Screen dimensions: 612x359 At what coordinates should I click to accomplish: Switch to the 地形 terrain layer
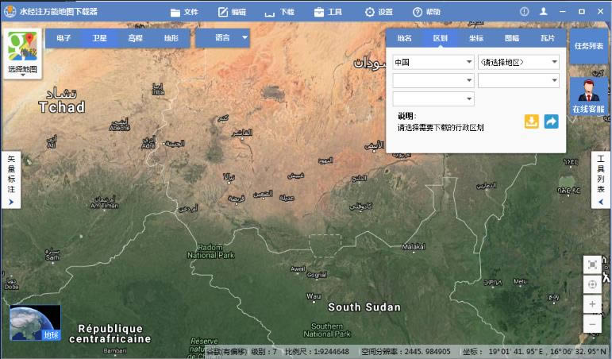(171, 37)
